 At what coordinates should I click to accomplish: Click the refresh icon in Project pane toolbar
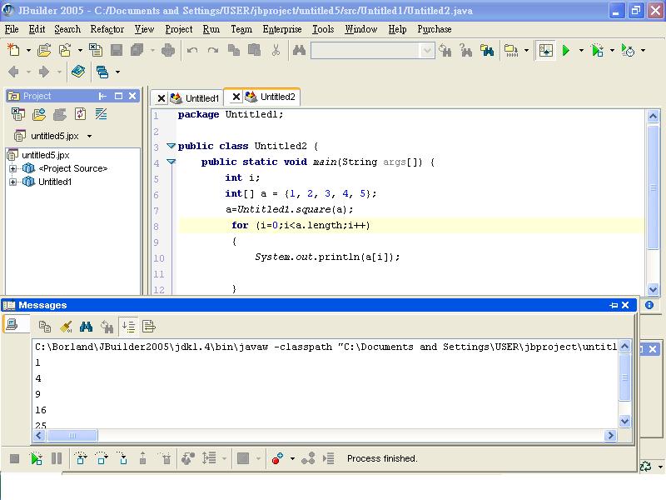point(80,114)
